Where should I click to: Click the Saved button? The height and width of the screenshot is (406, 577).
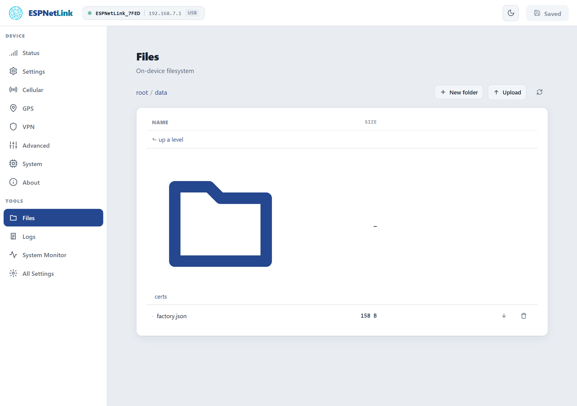(547, 13)
